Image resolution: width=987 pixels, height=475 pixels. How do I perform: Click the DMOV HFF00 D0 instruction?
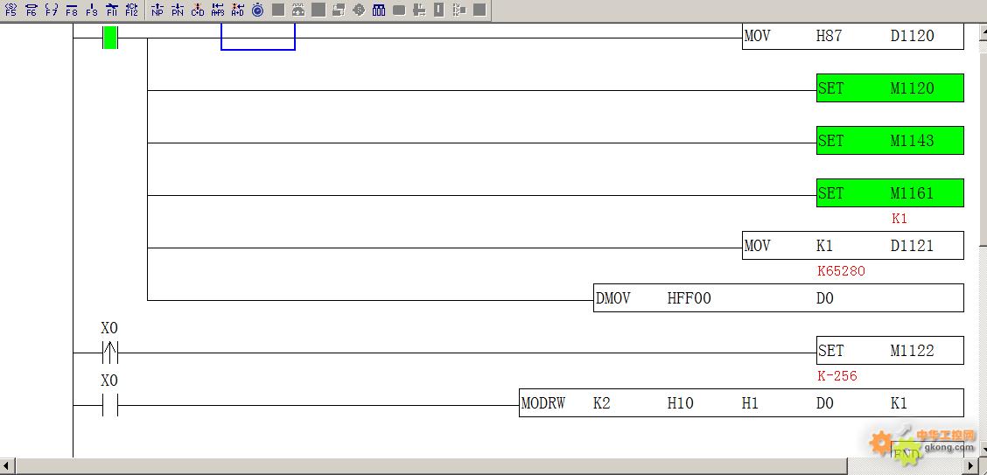point(778,298)
